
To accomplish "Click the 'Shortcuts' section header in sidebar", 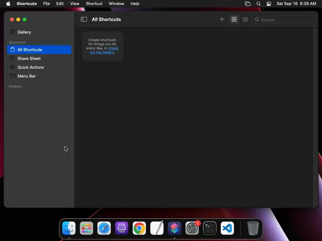I will (17, 42).
